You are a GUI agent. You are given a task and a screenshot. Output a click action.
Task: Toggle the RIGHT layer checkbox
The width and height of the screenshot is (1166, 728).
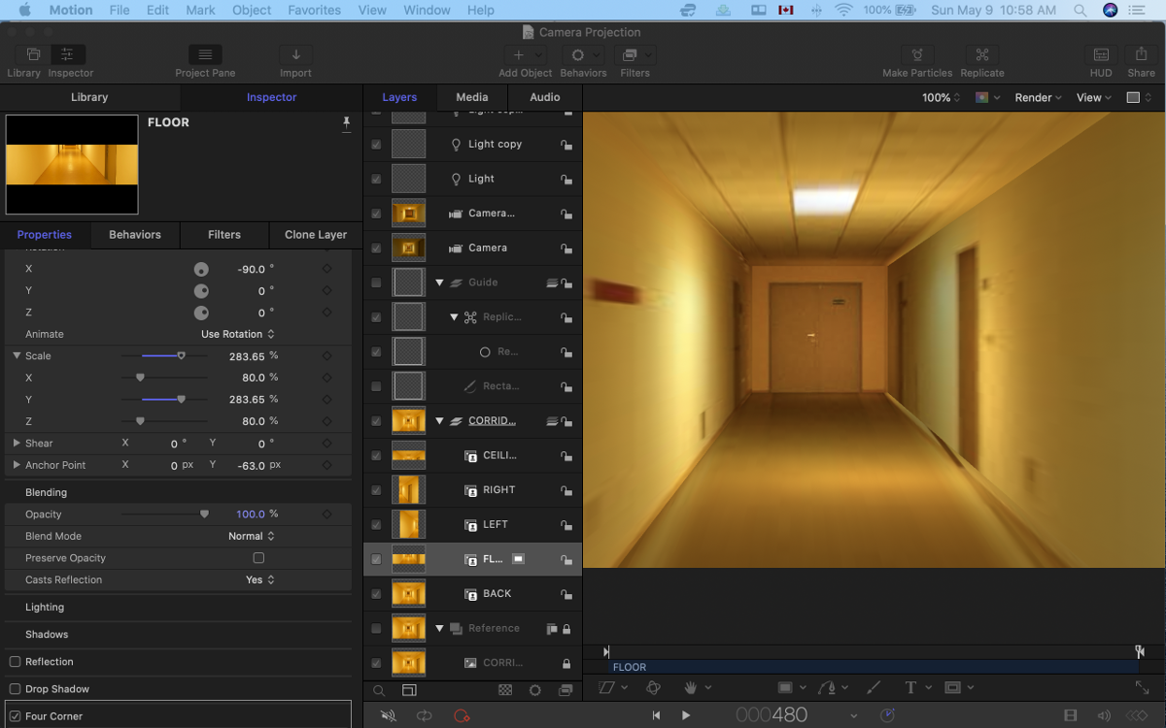(x=376, y=490)
